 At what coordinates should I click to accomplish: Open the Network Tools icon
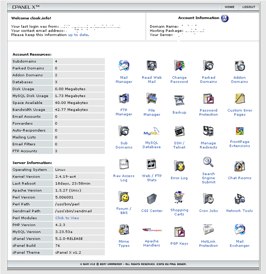pos(240,199)
